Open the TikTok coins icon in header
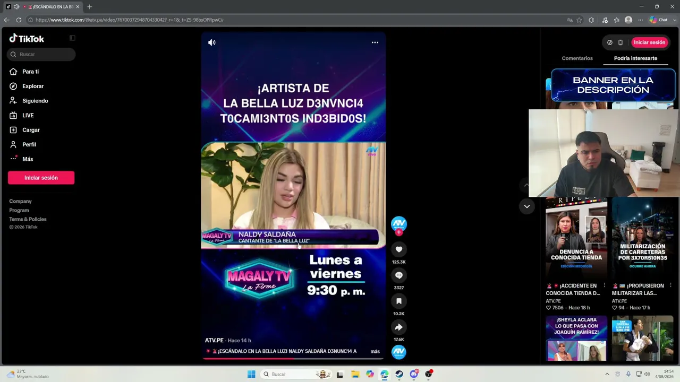The image size is (680, 382). click(x=609, y=42)
